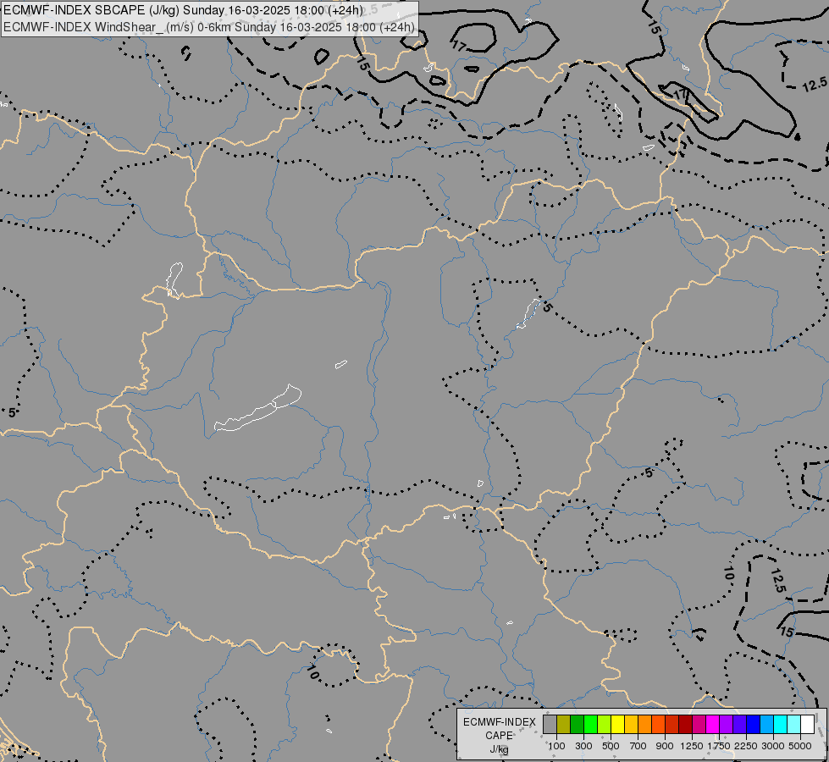Choose the pale cyan legend swatch
Image resolution: width=829 pixels, height=762 pixels.
tap(794, 724)
